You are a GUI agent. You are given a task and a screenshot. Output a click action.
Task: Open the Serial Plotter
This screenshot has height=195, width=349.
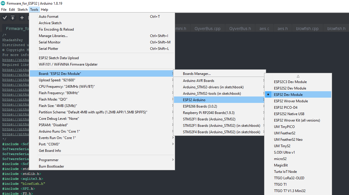pos(102,49)
